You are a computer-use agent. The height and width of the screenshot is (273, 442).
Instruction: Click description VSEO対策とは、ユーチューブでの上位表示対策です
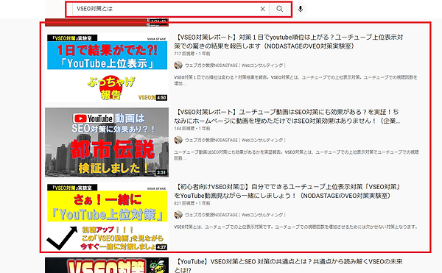[295, 227]
